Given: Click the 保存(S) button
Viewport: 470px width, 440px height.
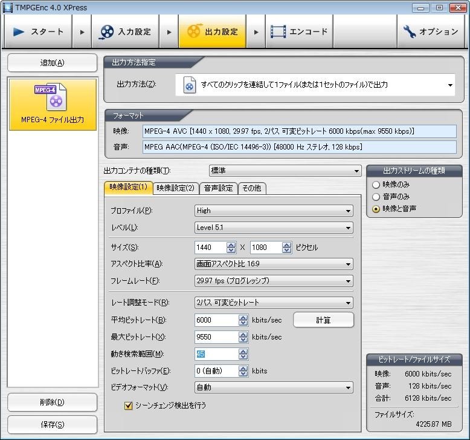Looking at the screenshot, I should coord(52,424).
